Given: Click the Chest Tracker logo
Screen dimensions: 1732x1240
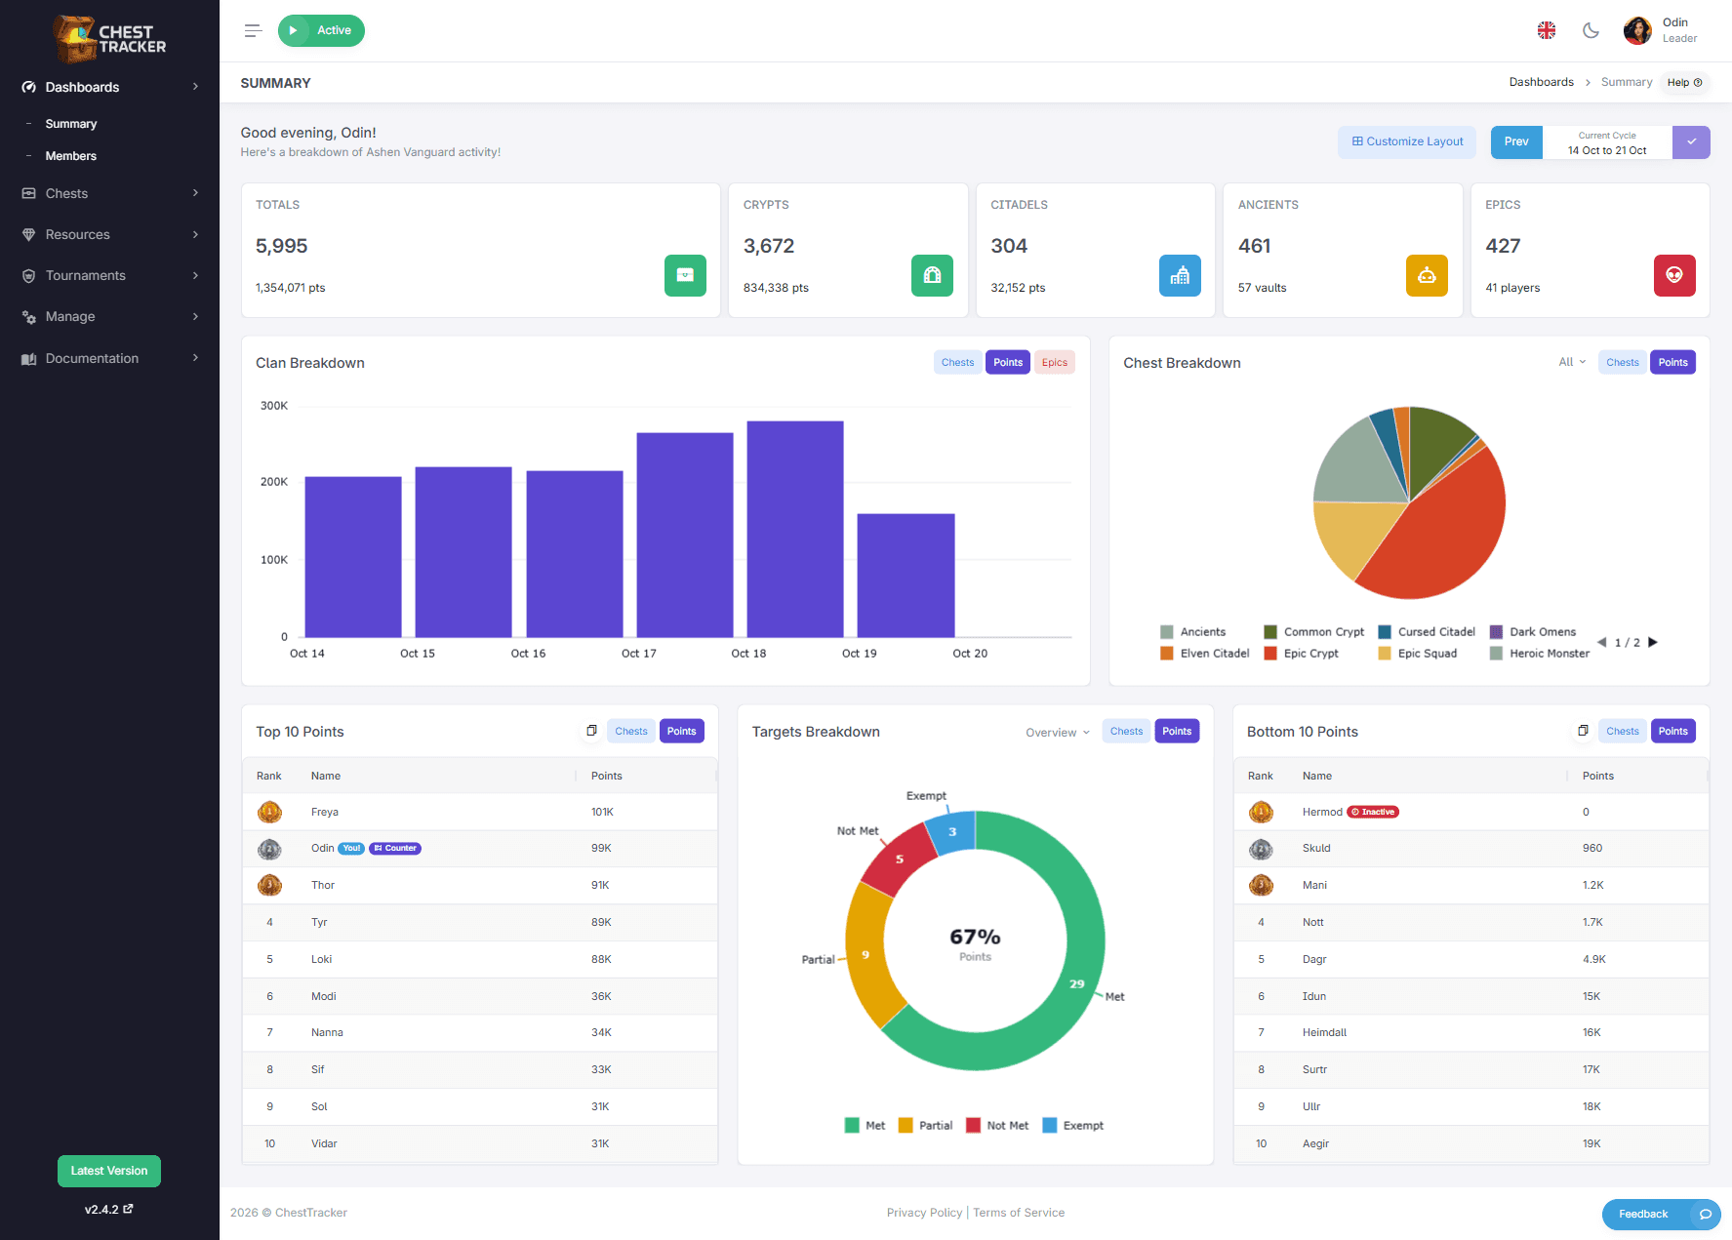Looking at the screenshot, I should pyautogui.click(x=109, y=39).
